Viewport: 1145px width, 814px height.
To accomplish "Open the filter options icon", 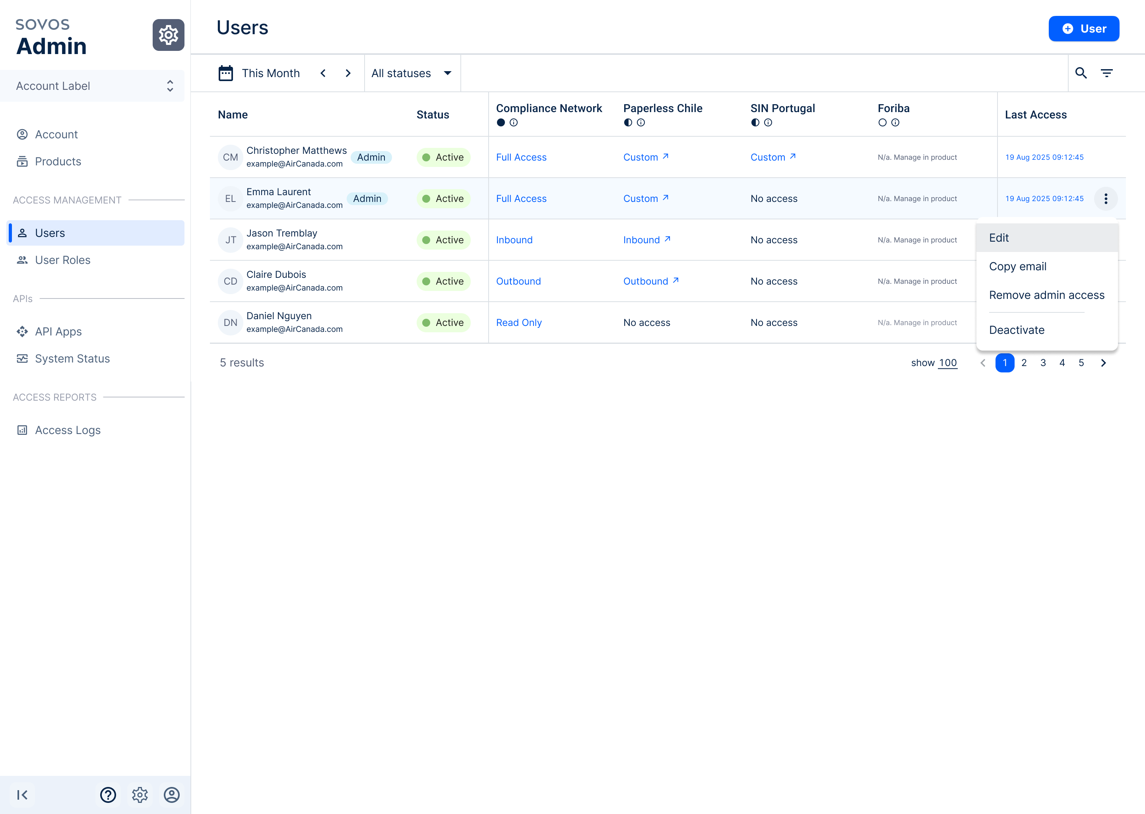I will point(1107,73).
